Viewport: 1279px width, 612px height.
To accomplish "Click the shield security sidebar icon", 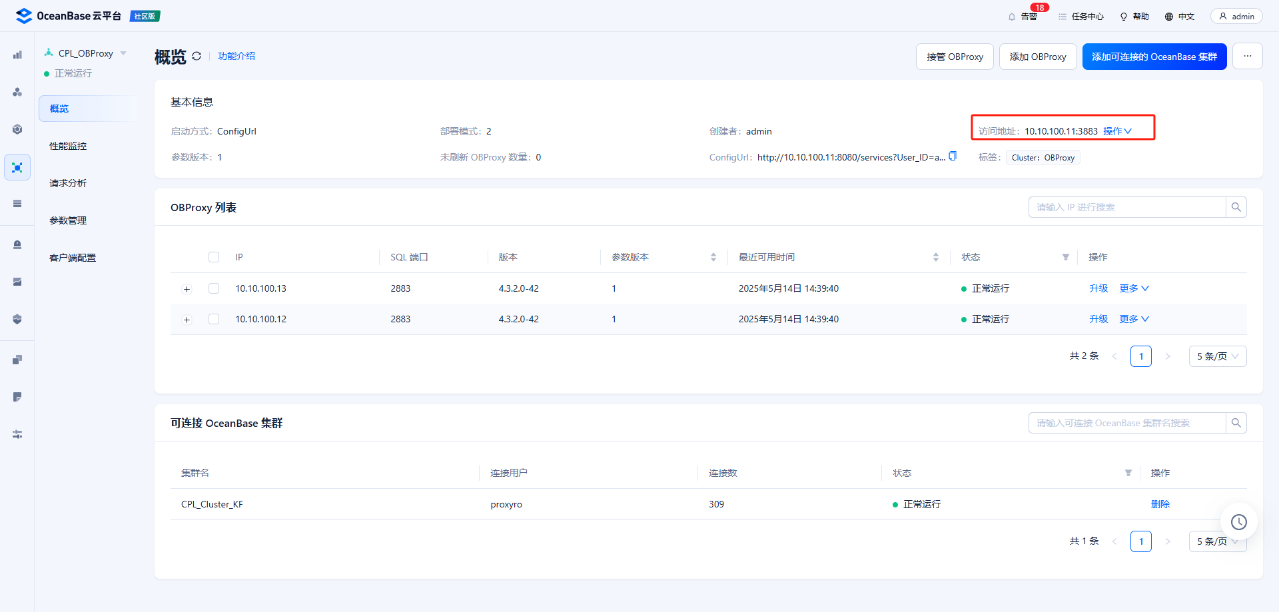I will [x=17, y=320].
